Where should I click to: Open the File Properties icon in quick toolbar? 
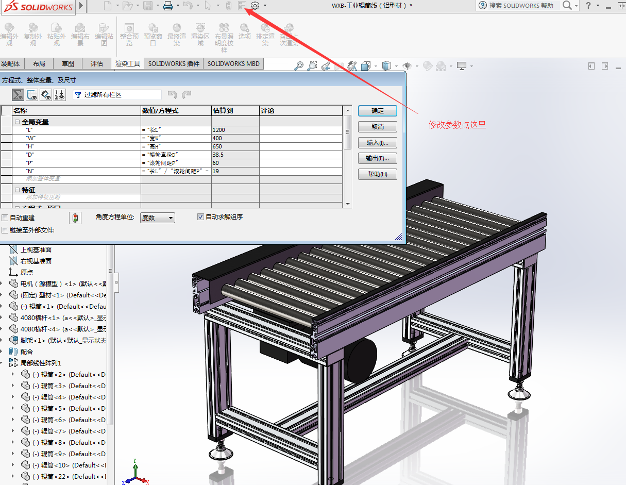243,6
